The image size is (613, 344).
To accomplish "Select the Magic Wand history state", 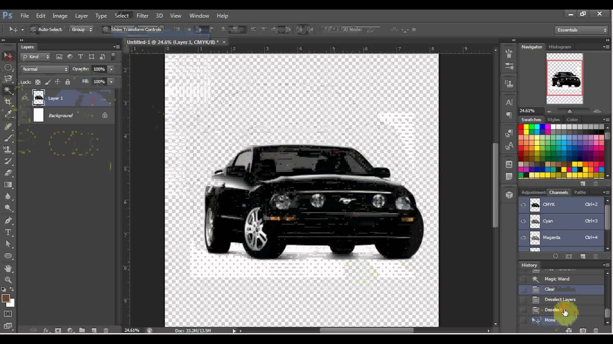I will [x=561, y=279].
